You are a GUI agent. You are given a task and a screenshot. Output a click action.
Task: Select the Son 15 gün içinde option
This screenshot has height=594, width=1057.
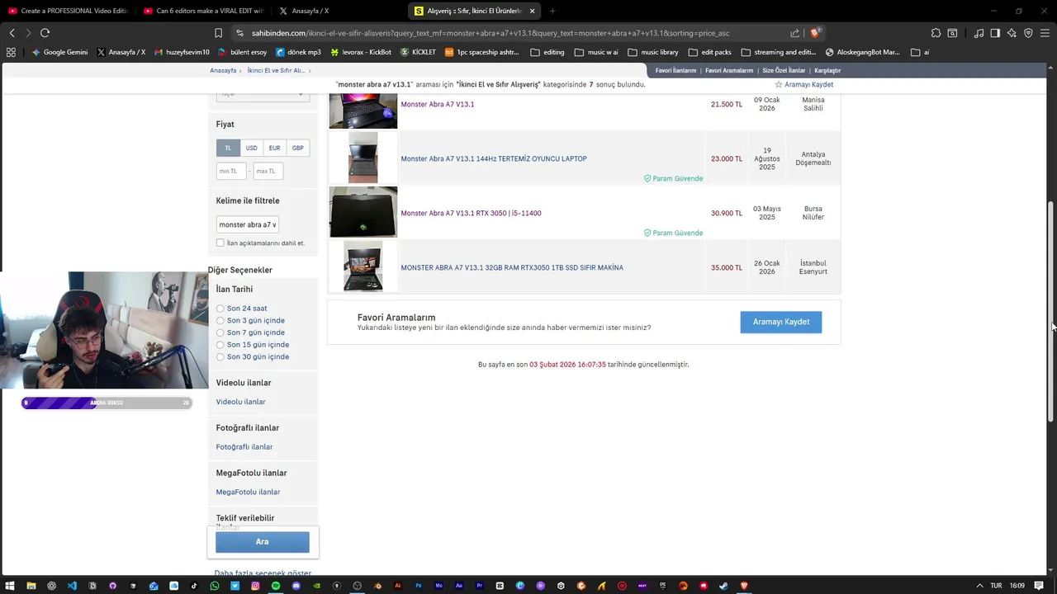220,345
